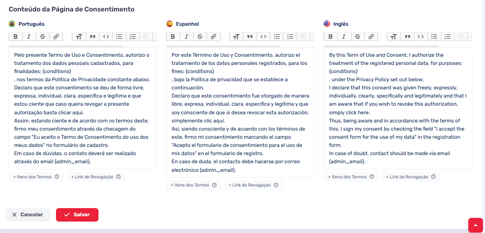Add a bullet list in the Inglês editor
This screenshot has height=233, width=485.
coord(434,37)
